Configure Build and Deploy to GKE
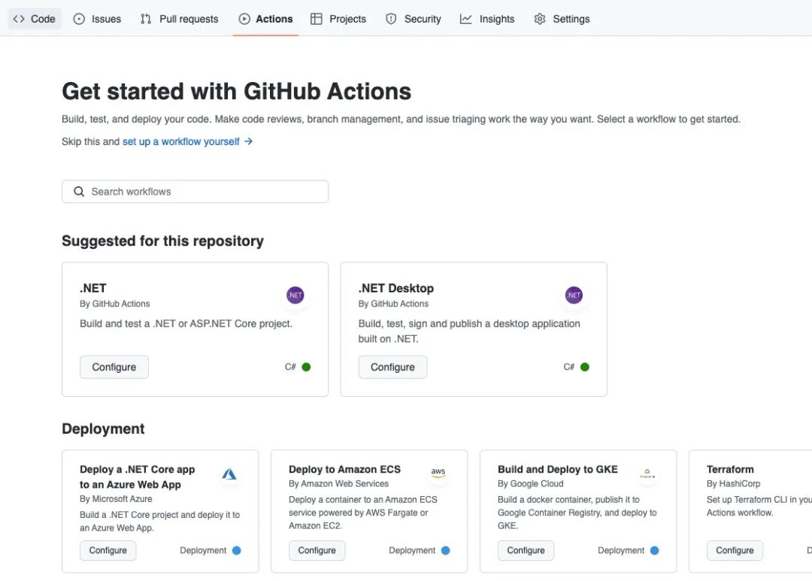 526,550
